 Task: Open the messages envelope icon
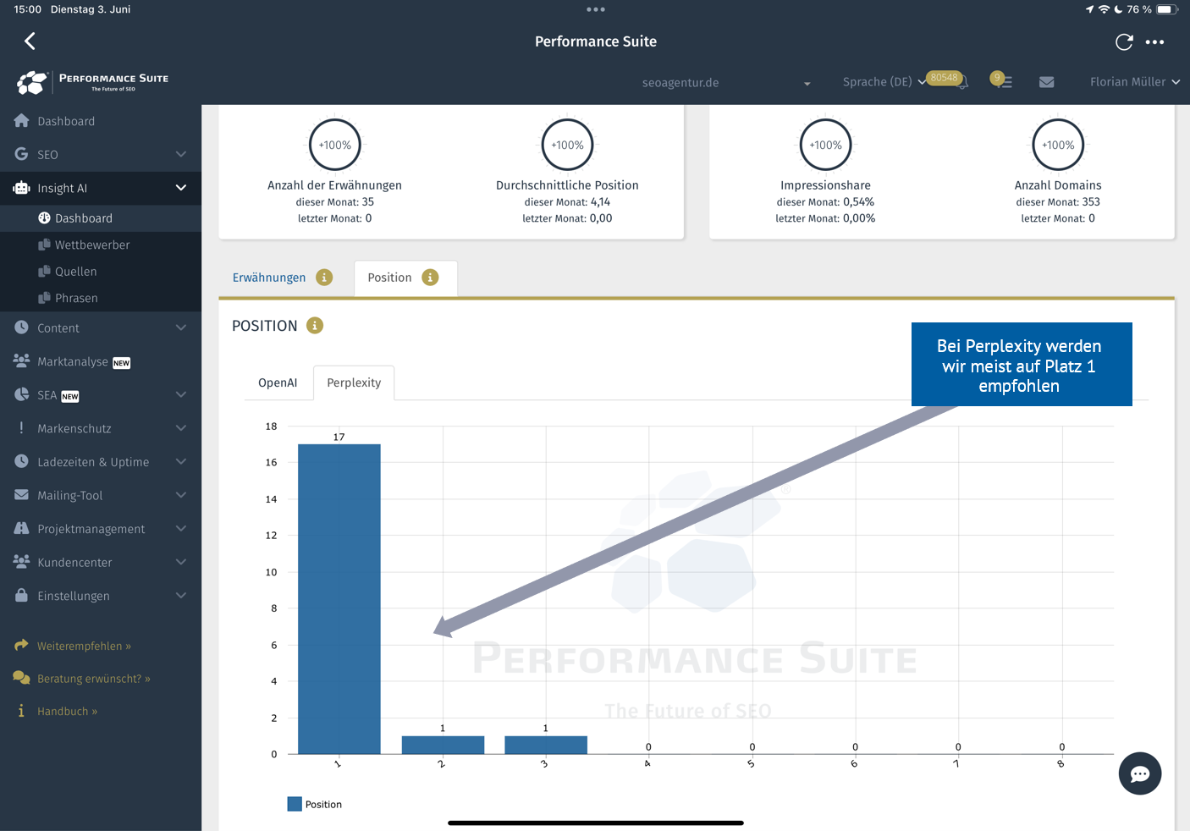point(1046,82)
